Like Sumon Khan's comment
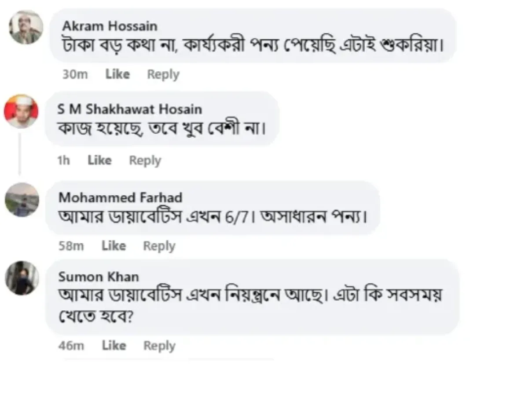This screenshot has height=412, width=528. point(114,346)
